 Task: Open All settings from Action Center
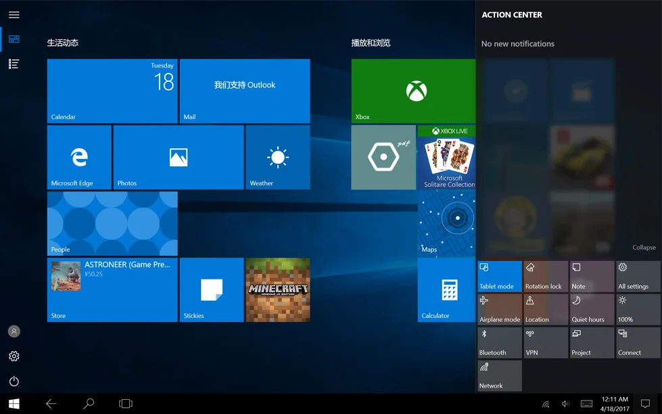tap(638, 276)
